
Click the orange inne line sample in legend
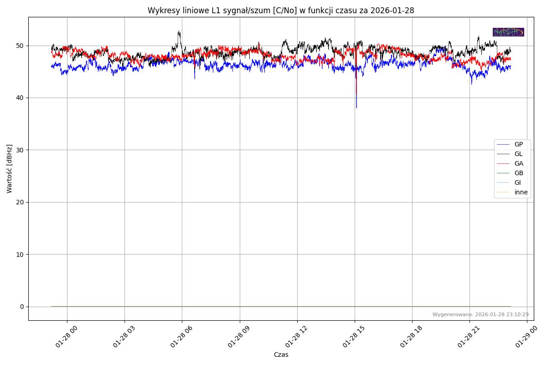pos(503,192)
